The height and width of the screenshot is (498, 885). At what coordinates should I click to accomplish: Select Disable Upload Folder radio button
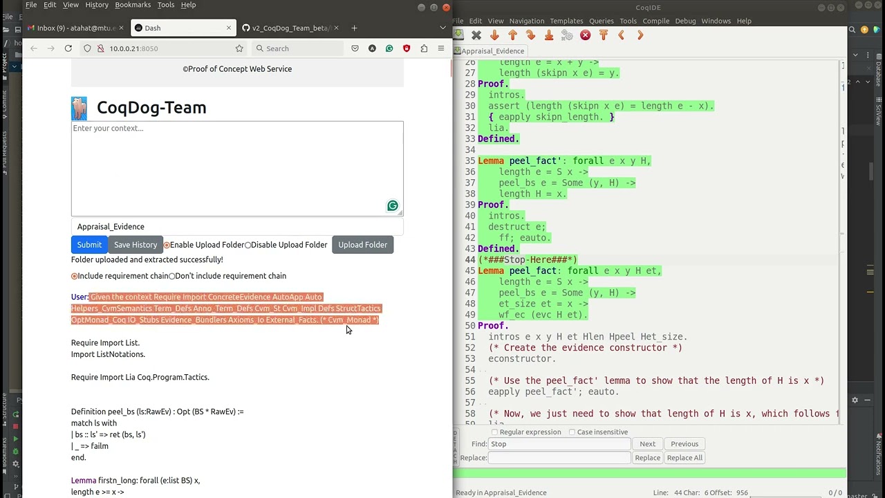(248, 245)
